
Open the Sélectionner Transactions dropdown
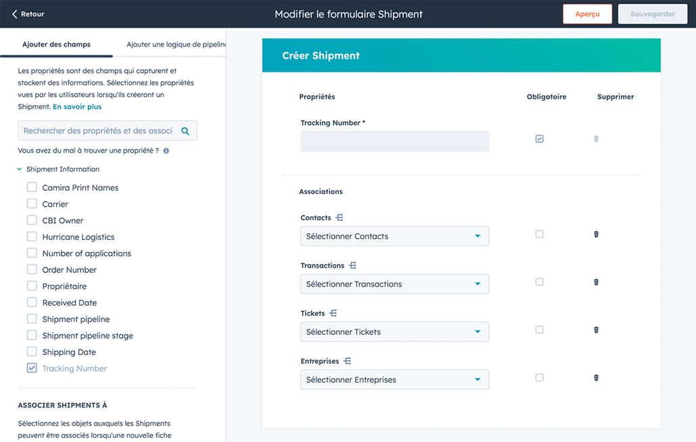pyautogui.click(x=394, y=285)
